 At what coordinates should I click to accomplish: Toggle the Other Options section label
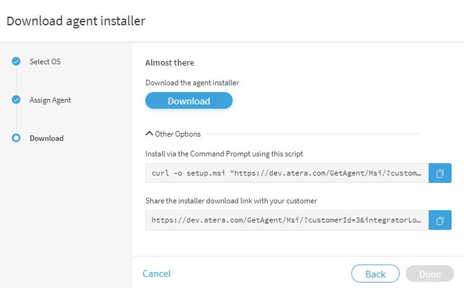pos(178,134)
